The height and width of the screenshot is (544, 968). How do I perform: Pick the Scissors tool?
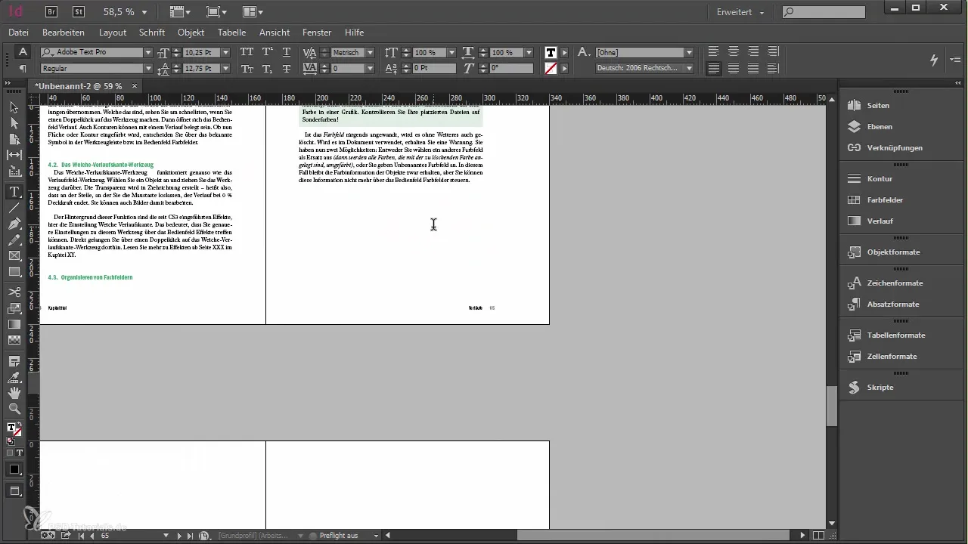pos(14,292)
